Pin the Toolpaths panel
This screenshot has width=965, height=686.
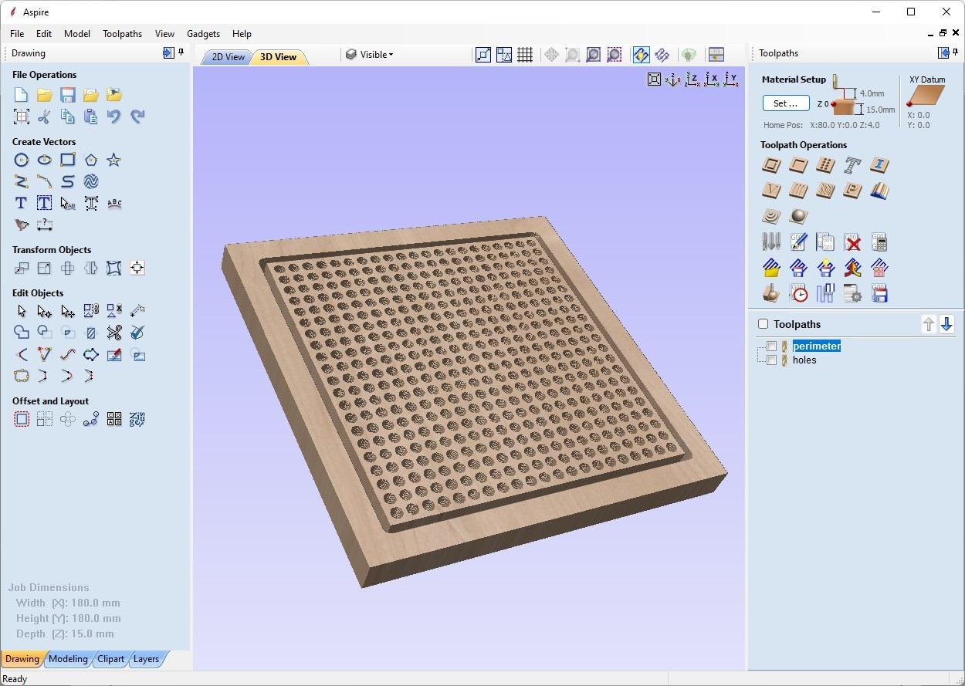pyautogui.click(x=957, y=52)
